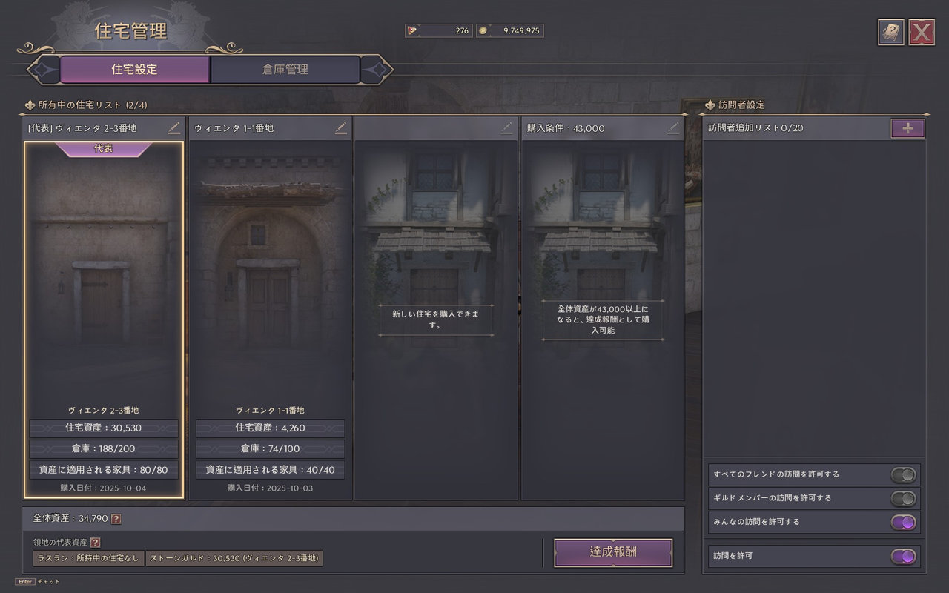
Task: Click the question mark next to 領地の代表資産
Action: point(95,543)
